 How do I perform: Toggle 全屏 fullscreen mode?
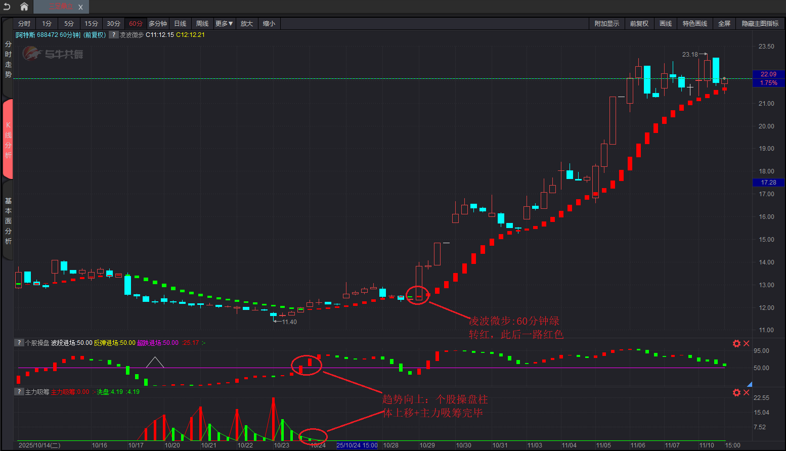(x=724, y=24)
